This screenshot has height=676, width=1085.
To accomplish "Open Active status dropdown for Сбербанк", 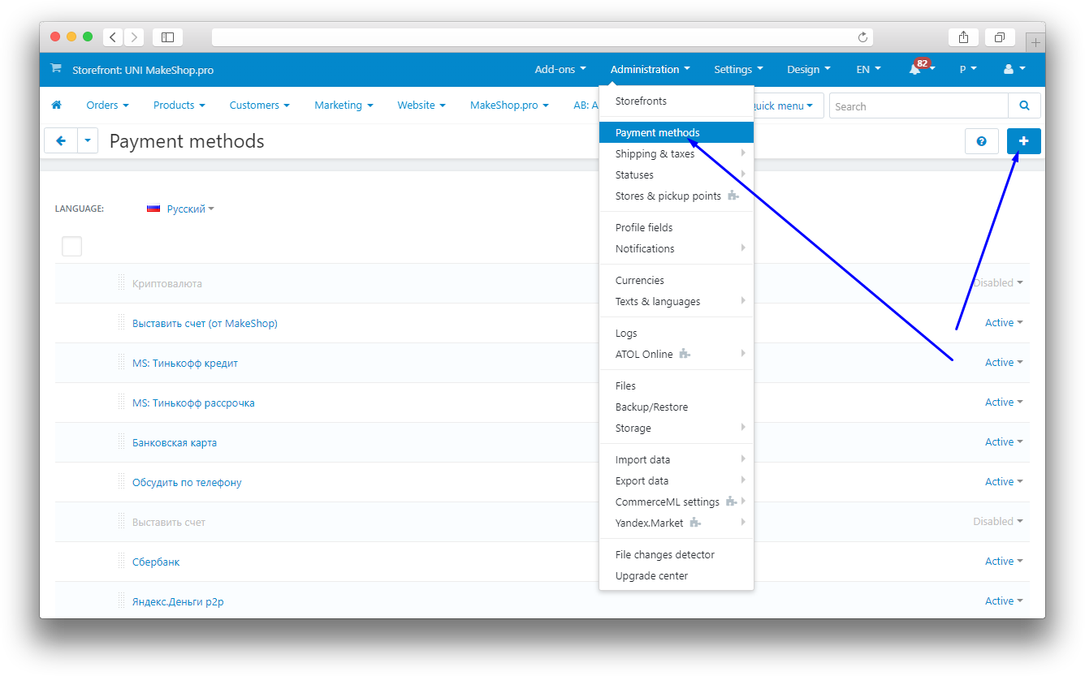I will 1003,562.
